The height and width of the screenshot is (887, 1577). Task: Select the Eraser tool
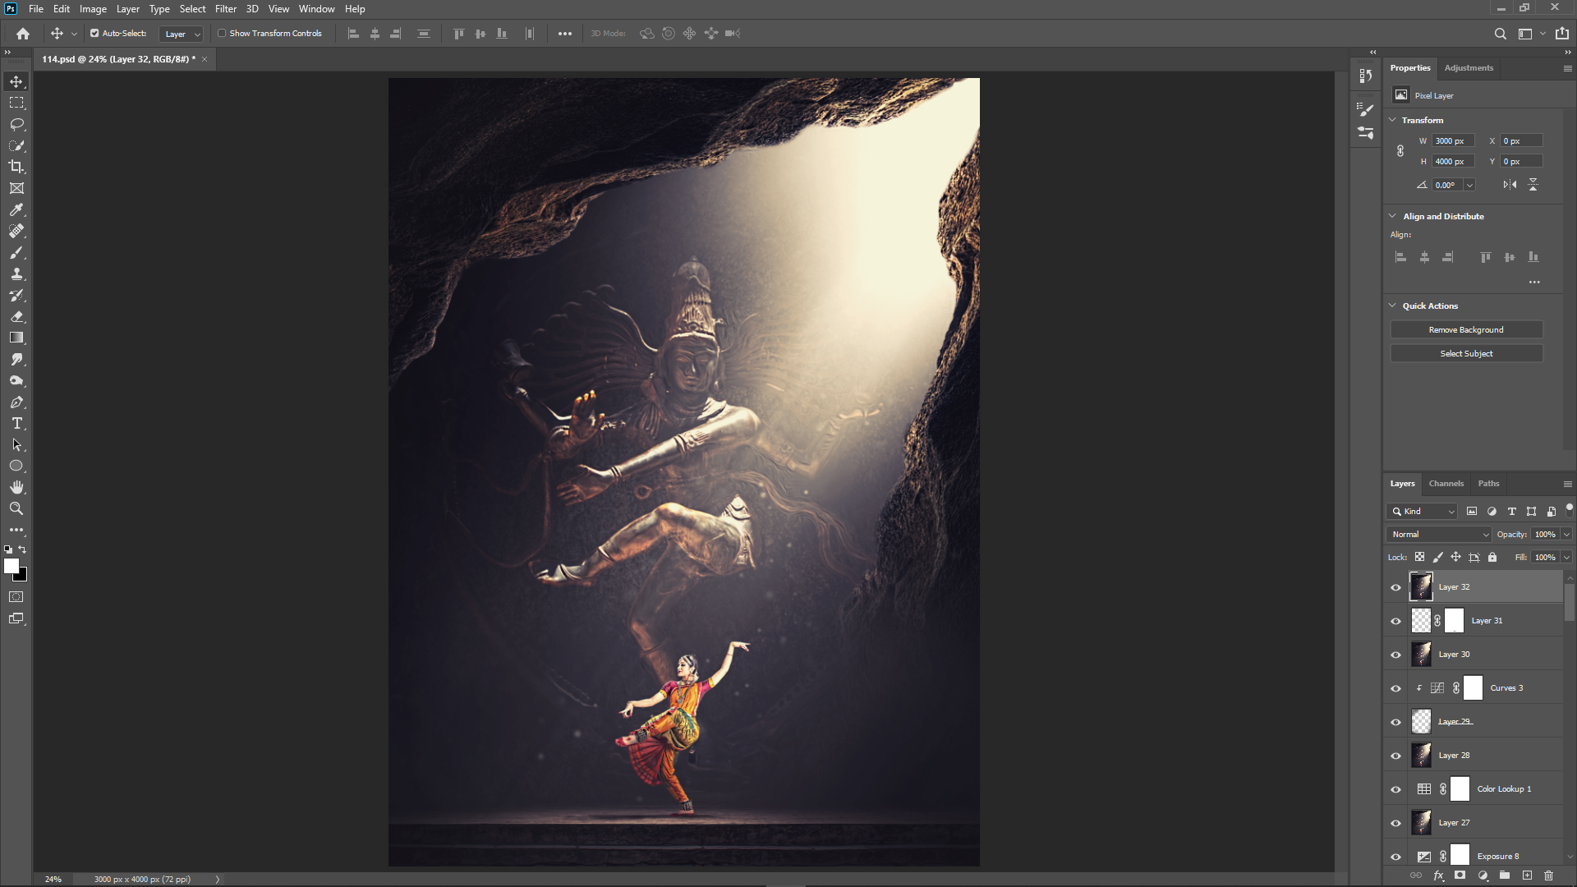[16, 316]
